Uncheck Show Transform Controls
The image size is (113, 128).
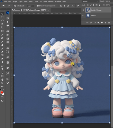[38, 6]
